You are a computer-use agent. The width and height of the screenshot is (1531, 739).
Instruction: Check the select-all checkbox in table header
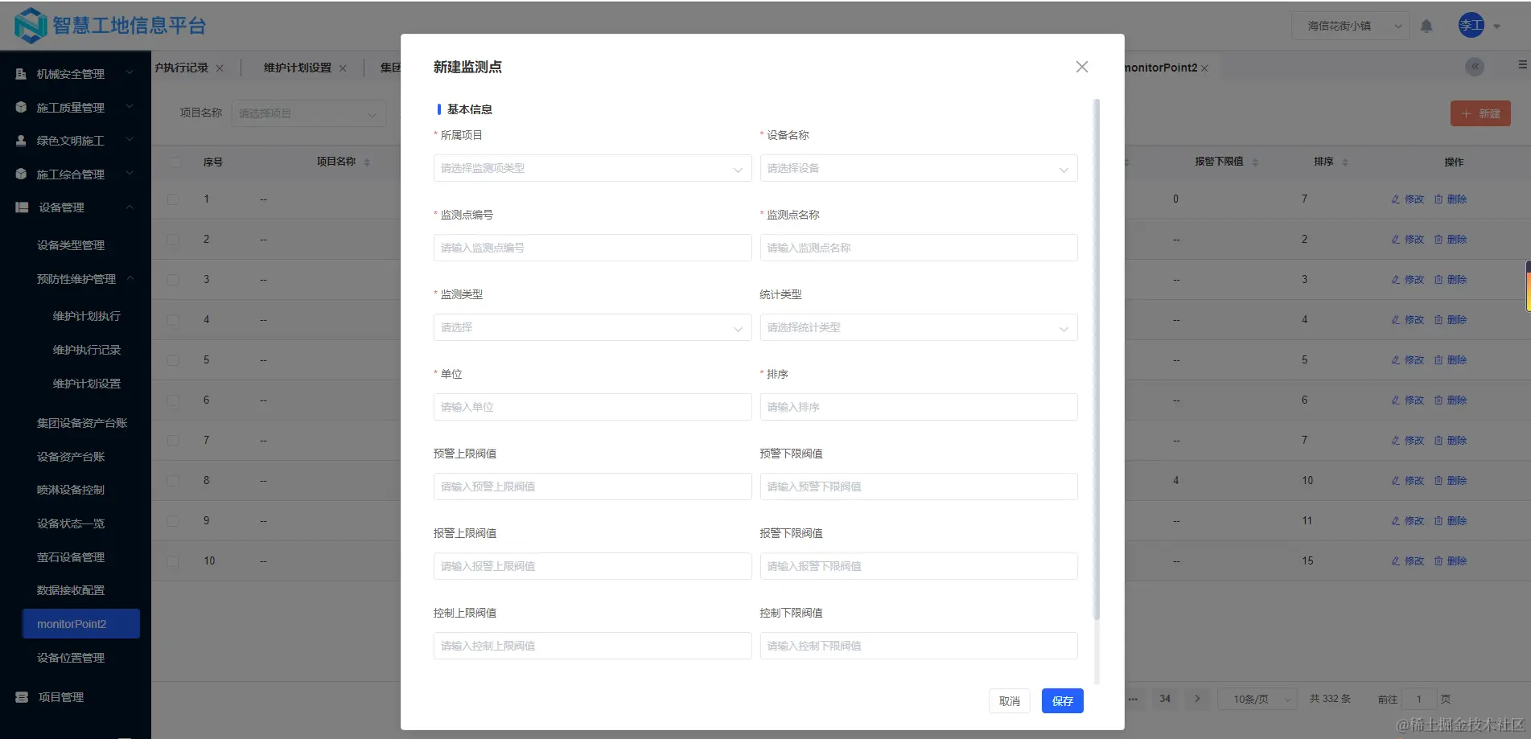pyautogui.click(x=173, y=162)
